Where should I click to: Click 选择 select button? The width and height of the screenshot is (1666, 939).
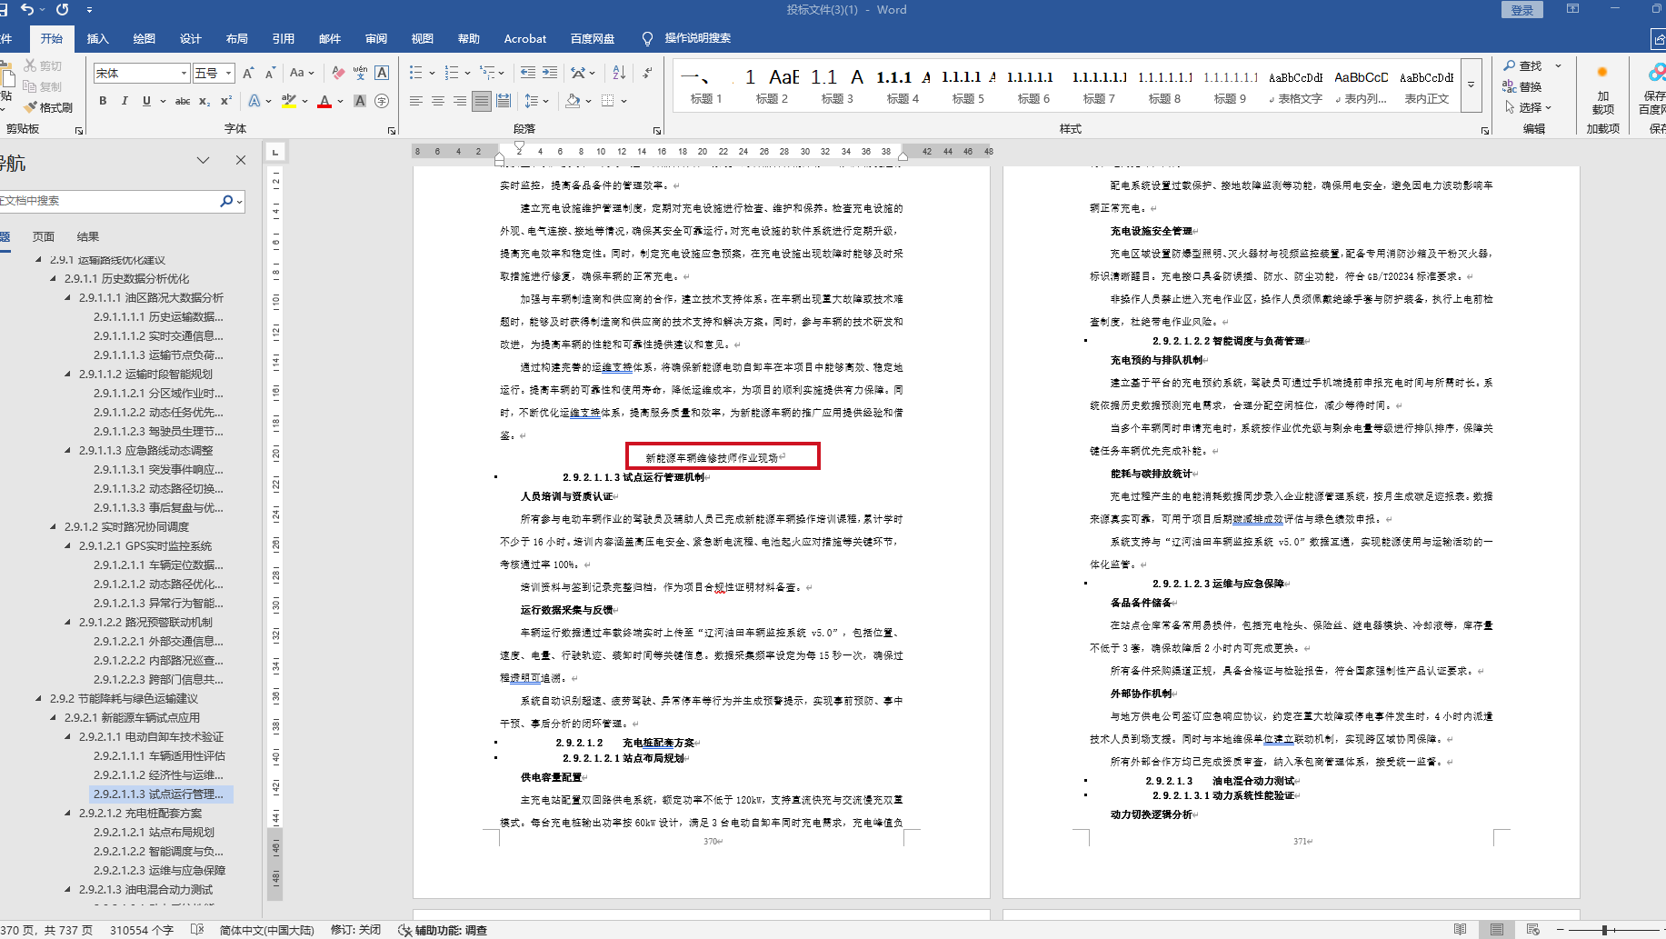tap(1528, 107)
